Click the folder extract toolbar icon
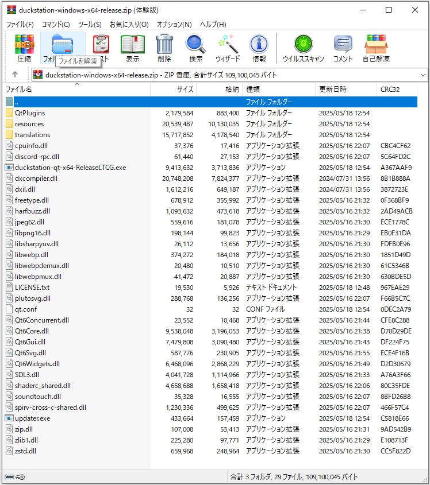This screenshot has height=485, width=430. point(63,45)
